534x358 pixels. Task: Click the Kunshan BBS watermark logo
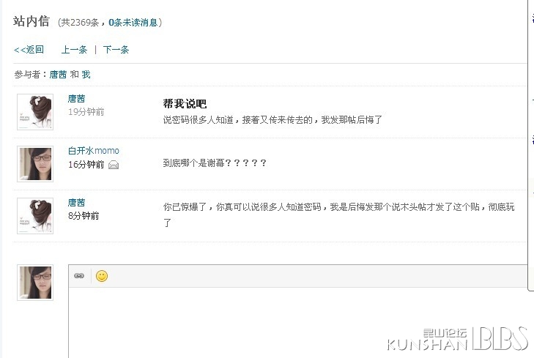(x=457, y=339)
